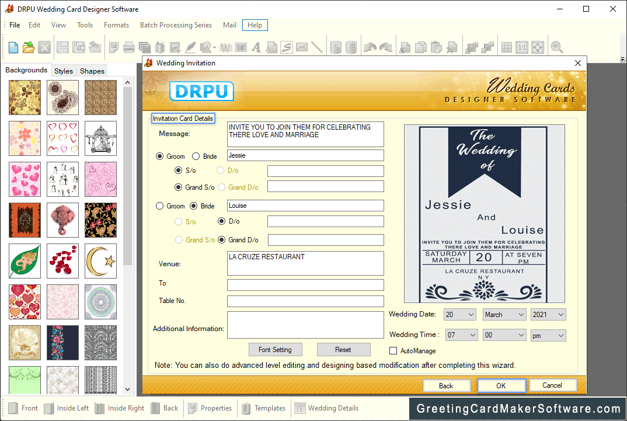Click the fit-to-window arrows icon
This screenshot has width=627, height=421.
pyautogui.click(x=538, y=47)
